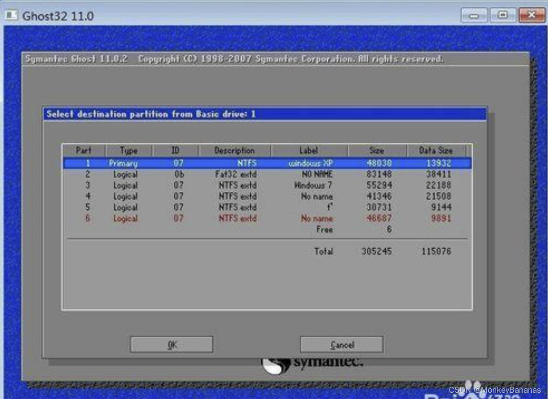Click data size value 13932
Viewport: 548px width, 399px height.
[x=439, y=163]
